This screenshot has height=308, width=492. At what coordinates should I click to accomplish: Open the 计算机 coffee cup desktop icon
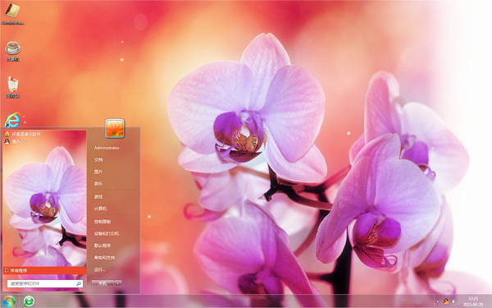pos(12,51)
